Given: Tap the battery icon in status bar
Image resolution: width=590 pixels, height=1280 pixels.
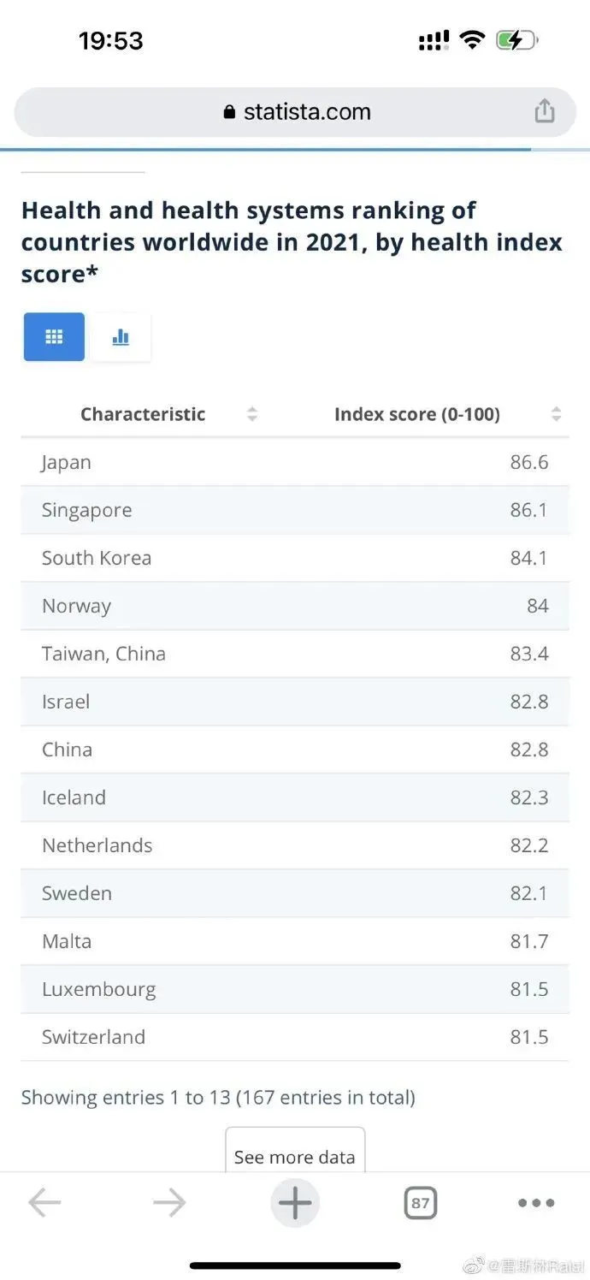Looking at the screenshot, I should pyautogui.click(x=516, y=40).
